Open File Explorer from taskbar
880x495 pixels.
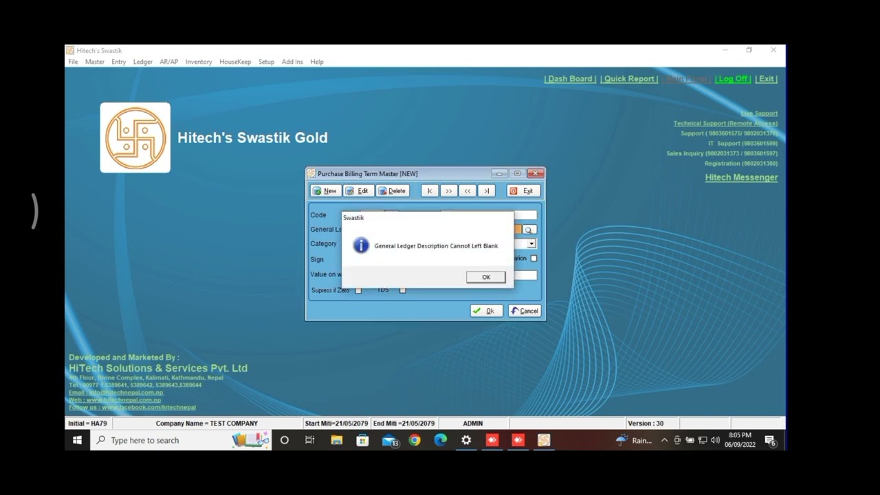pos(336,440)
